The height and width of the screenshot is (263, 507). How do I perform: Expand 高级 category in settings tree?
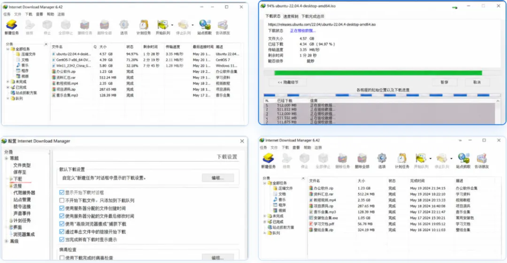[7, 241]
